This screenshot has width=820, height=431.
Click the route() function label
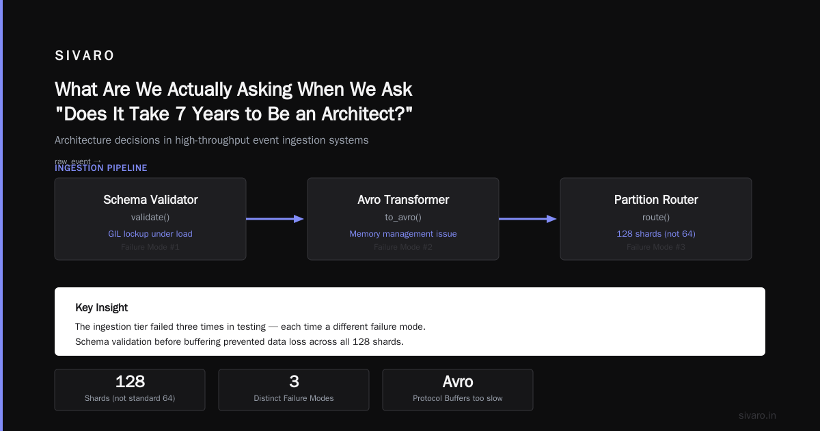[x=656, y=218]
